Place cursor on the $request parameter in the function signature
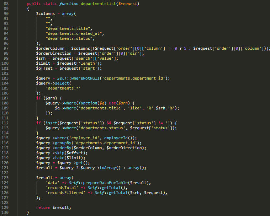The width and height of the screenshot is (270, 216). (128, 4)
